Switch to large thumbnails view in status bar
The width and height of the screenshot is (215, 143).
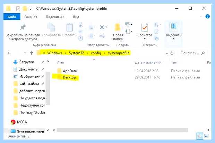coord(206,136)
